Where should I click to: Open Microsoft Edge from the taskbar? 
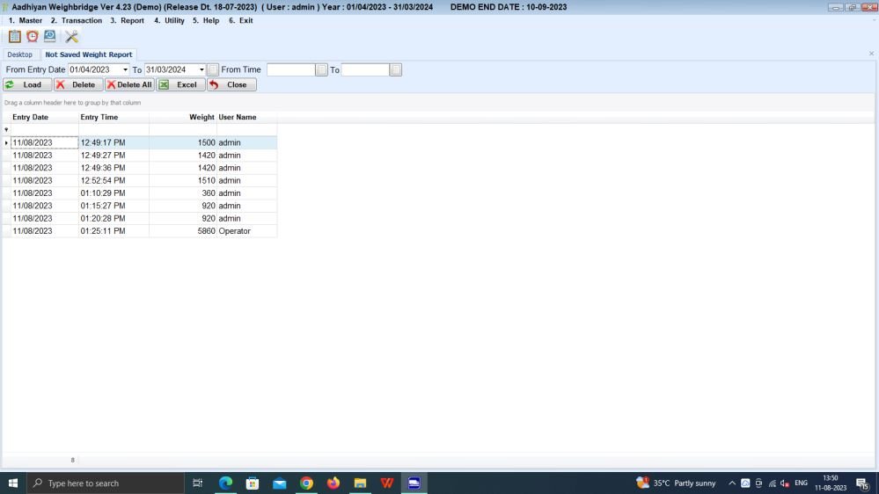[x=225, y=483]
